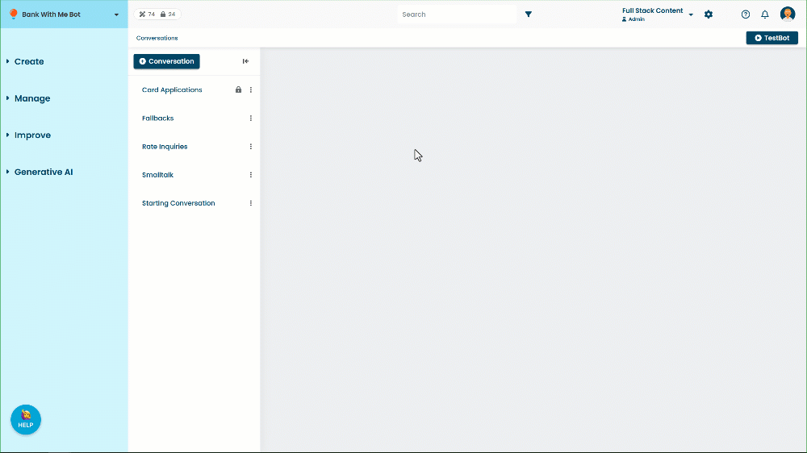Open the help question mark icon
The height and width of the screenshot is (453, 807).
pyautogui.click(x=745, y=15)
